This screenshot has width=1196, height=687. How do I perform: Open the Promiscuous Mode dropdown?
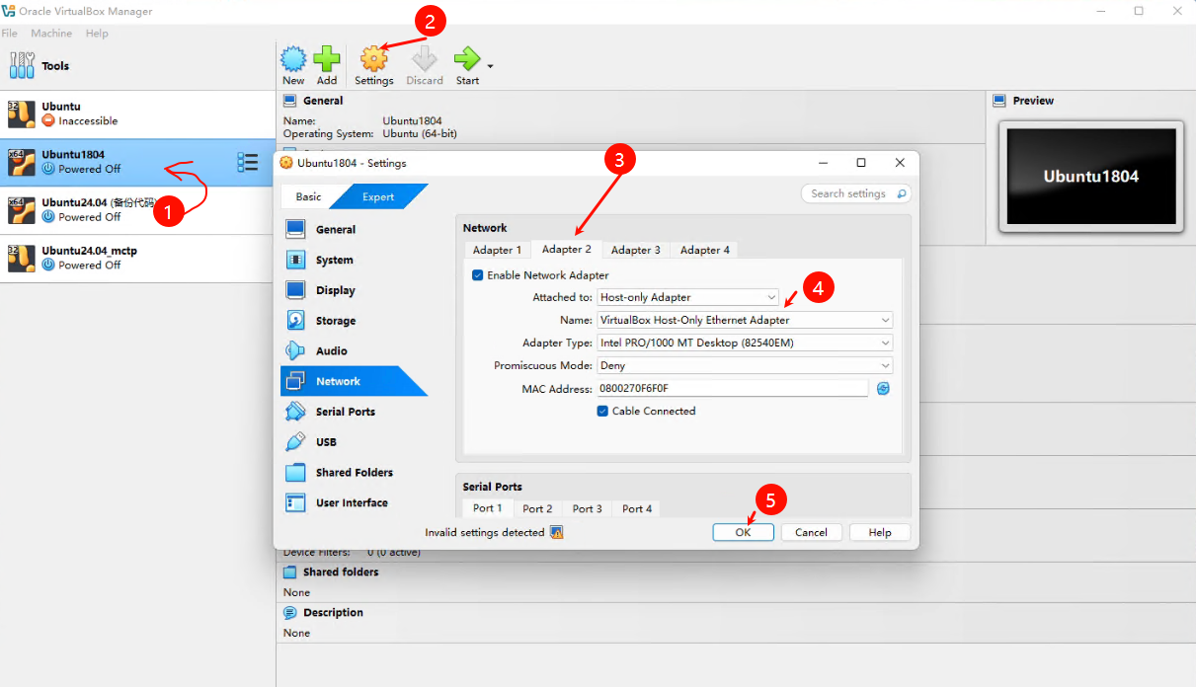point(745,365)
